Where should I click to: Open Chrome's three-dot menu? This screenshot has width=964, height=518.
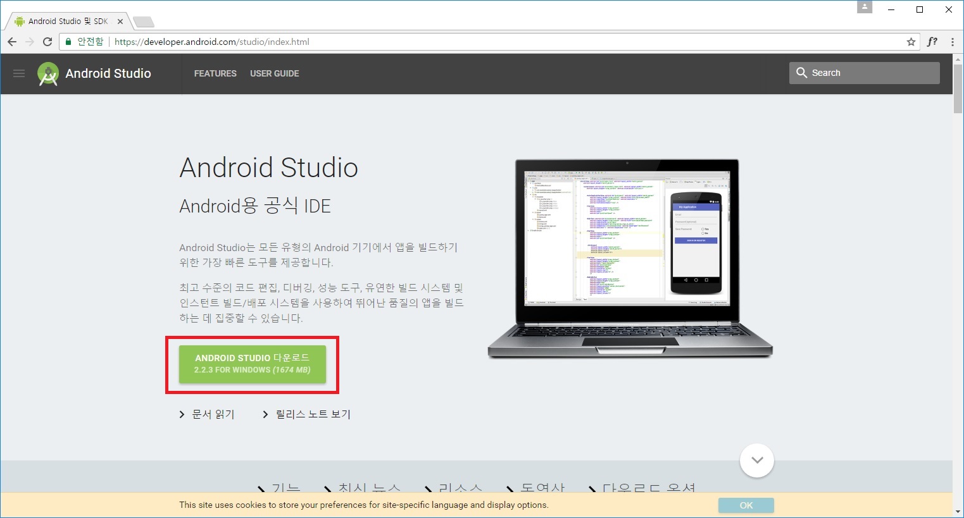coord(952,42)
